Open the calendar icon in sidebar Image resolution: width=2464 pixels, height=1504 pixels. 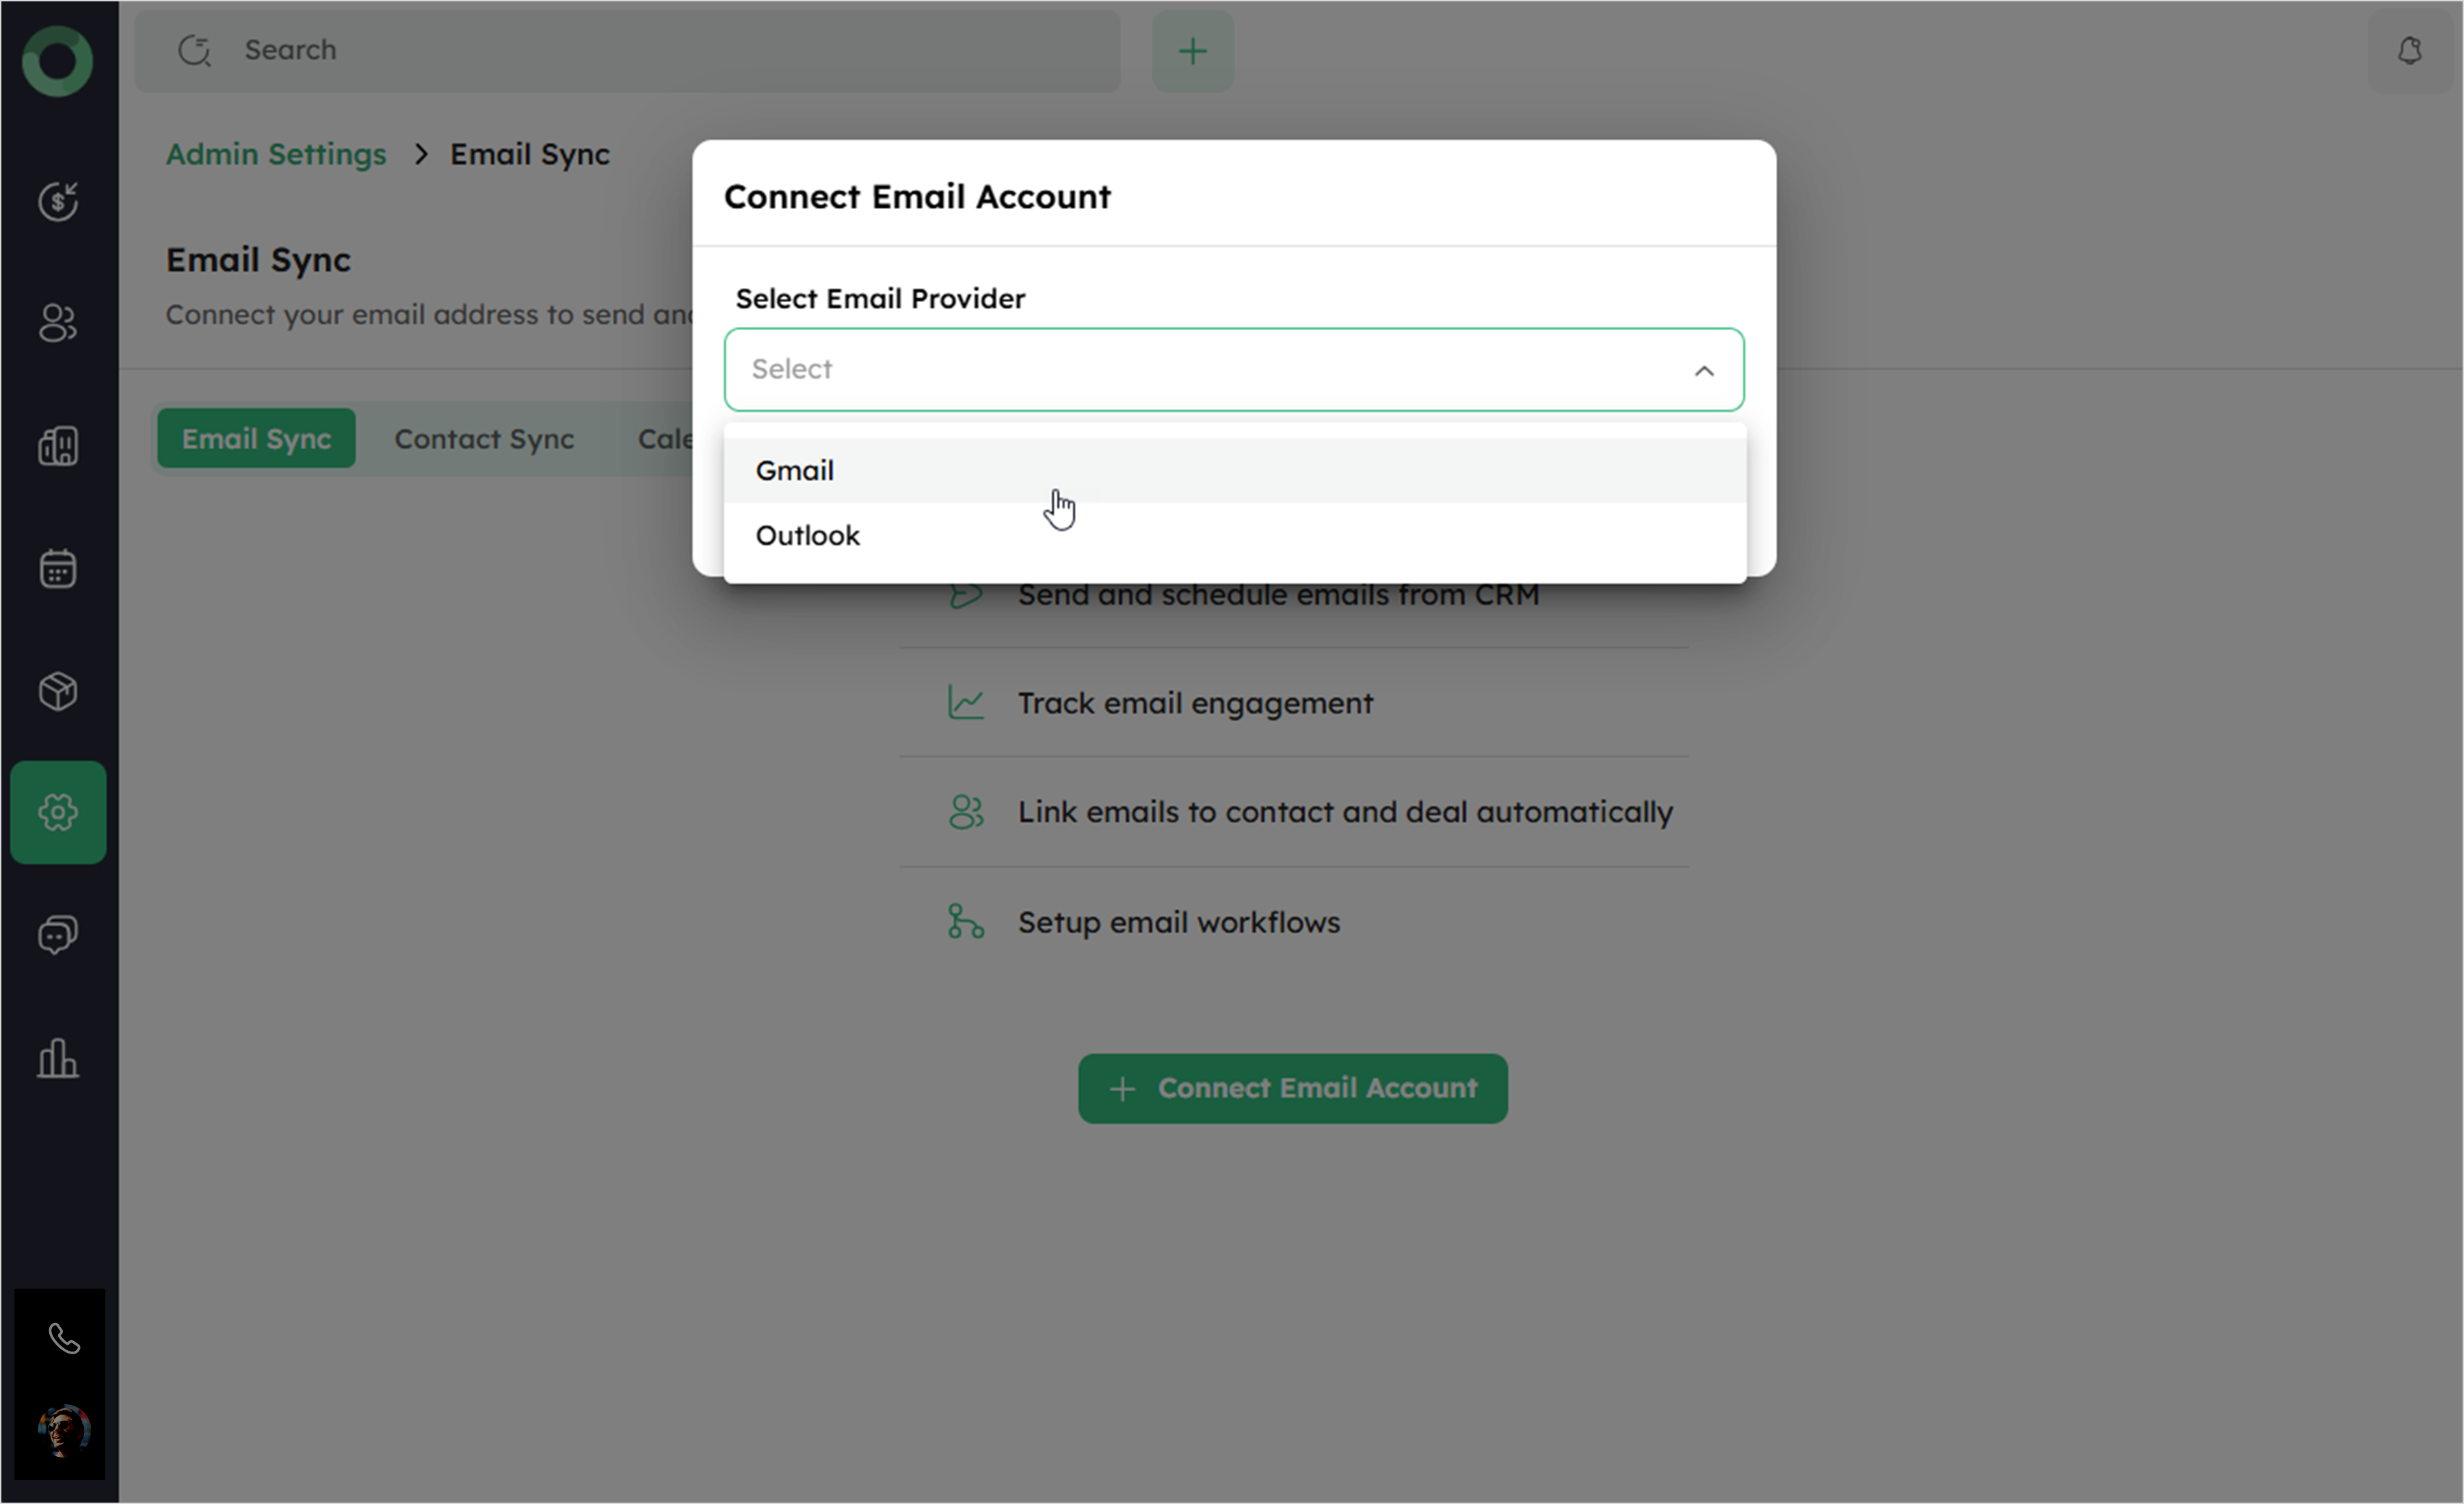pyautogui.click(x=58, y=569)
